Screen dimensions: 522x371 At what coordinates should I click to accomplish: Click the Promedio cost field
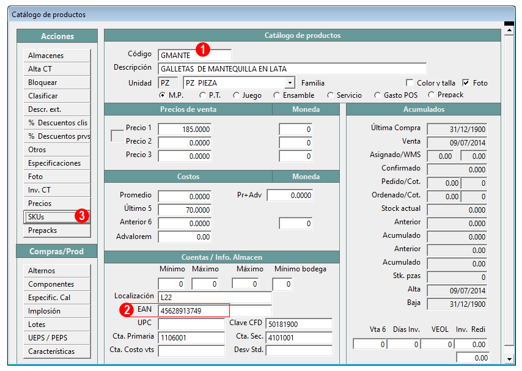tap(185, 196)
